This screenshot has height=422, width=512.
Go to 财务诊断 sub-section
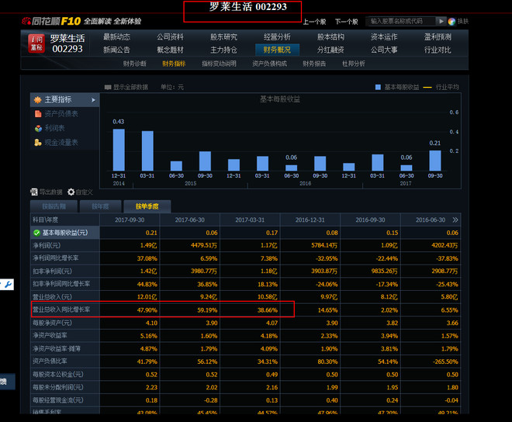click(x=134, y=64)
